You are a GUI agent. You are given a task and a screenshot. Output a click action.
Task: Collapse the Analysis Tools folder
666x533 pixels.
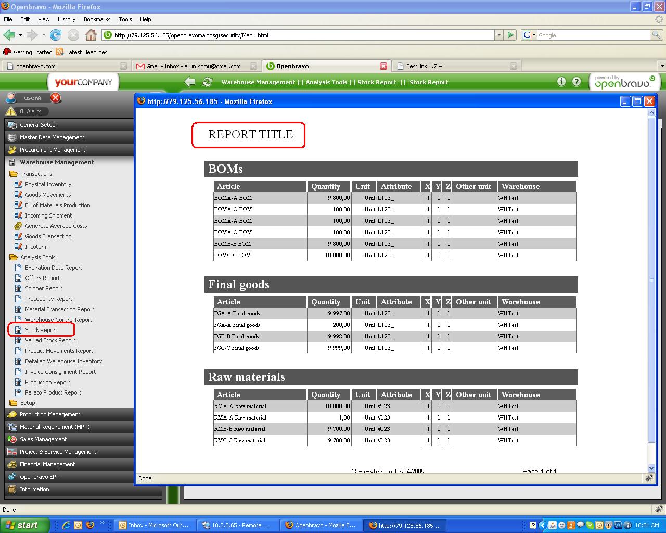coord(14,257)
